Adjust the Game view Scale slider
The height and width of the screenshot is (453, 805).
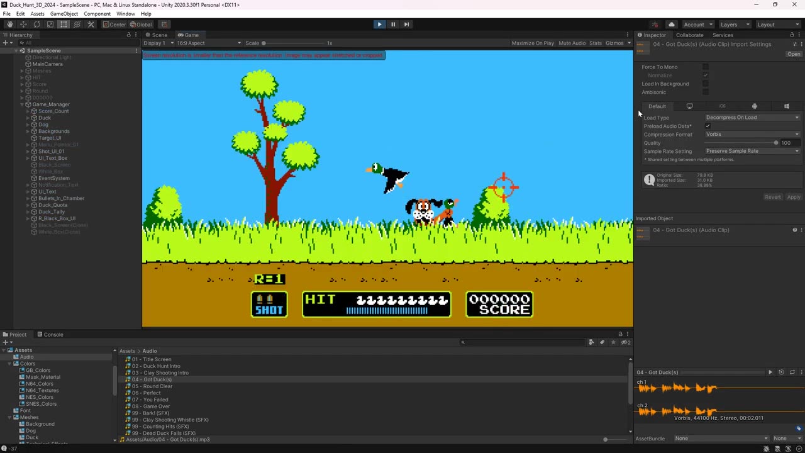[x=293, y=43]
